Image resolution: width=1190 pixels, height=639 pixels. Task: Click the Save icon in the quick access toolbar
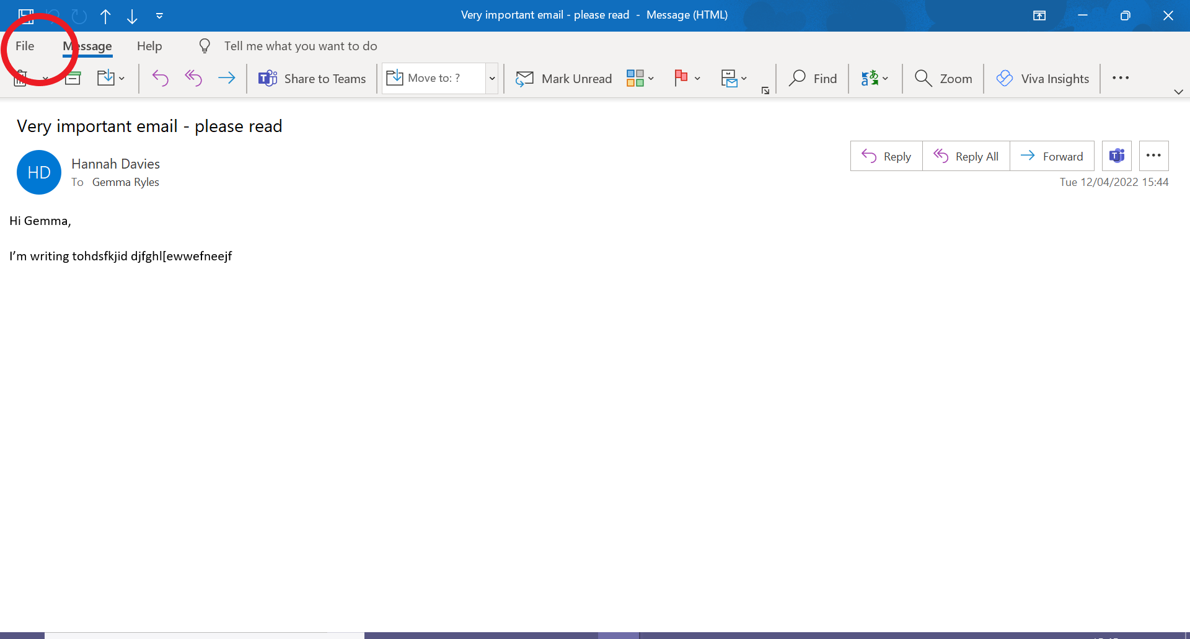[x=26, y=15]
